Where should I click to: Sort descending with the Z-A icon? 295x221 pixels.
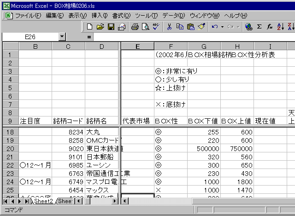tap(291, 27)
